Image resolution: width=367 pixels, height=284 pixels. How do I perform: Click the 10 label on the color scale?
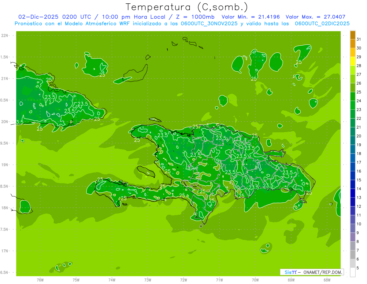tap(359, 224)
